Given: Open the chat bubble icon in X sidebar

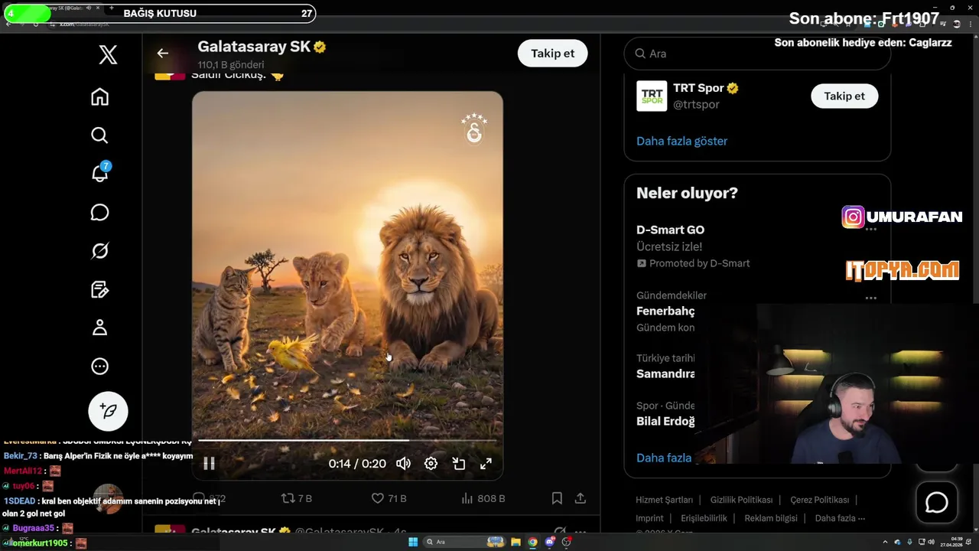Looking at the screenshot, I should pos(99,212).
